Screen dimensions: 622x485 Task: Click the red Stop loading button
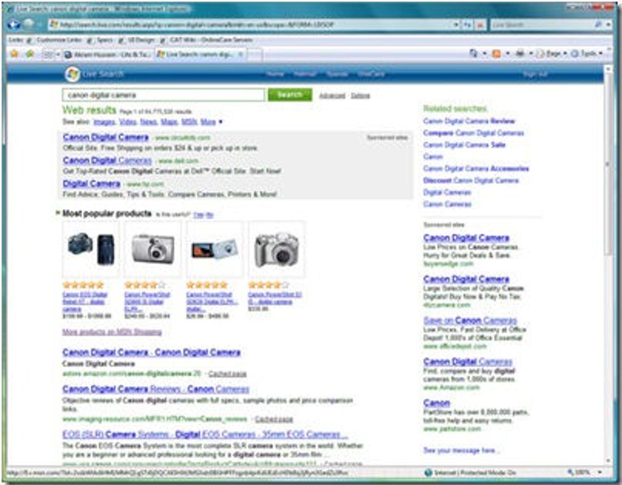click(x=480, y=25)
